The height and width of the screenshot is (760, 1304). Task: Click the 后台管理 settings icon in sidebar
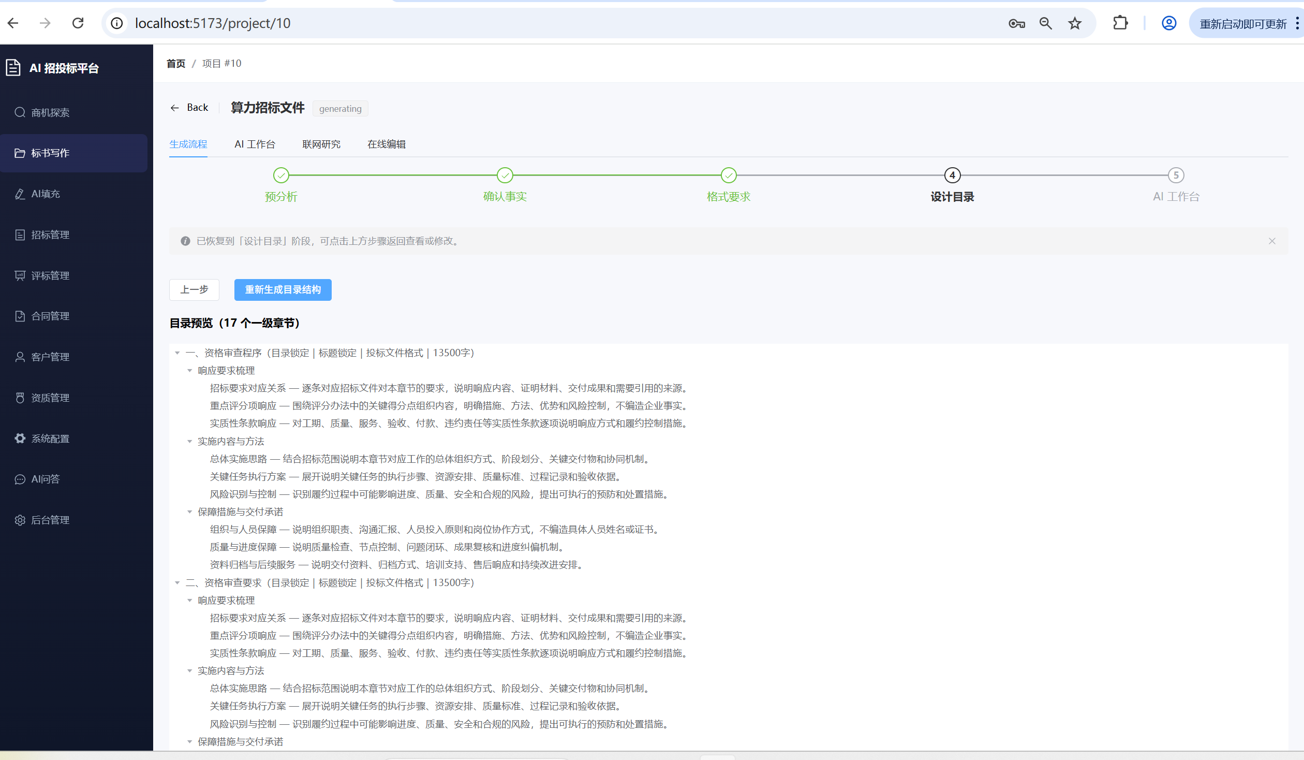(x=20, y=520)
